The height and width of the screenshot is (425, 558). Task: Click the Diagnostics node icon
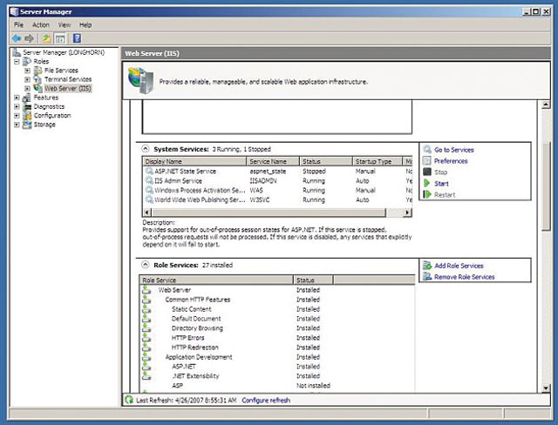coord(27,106)
